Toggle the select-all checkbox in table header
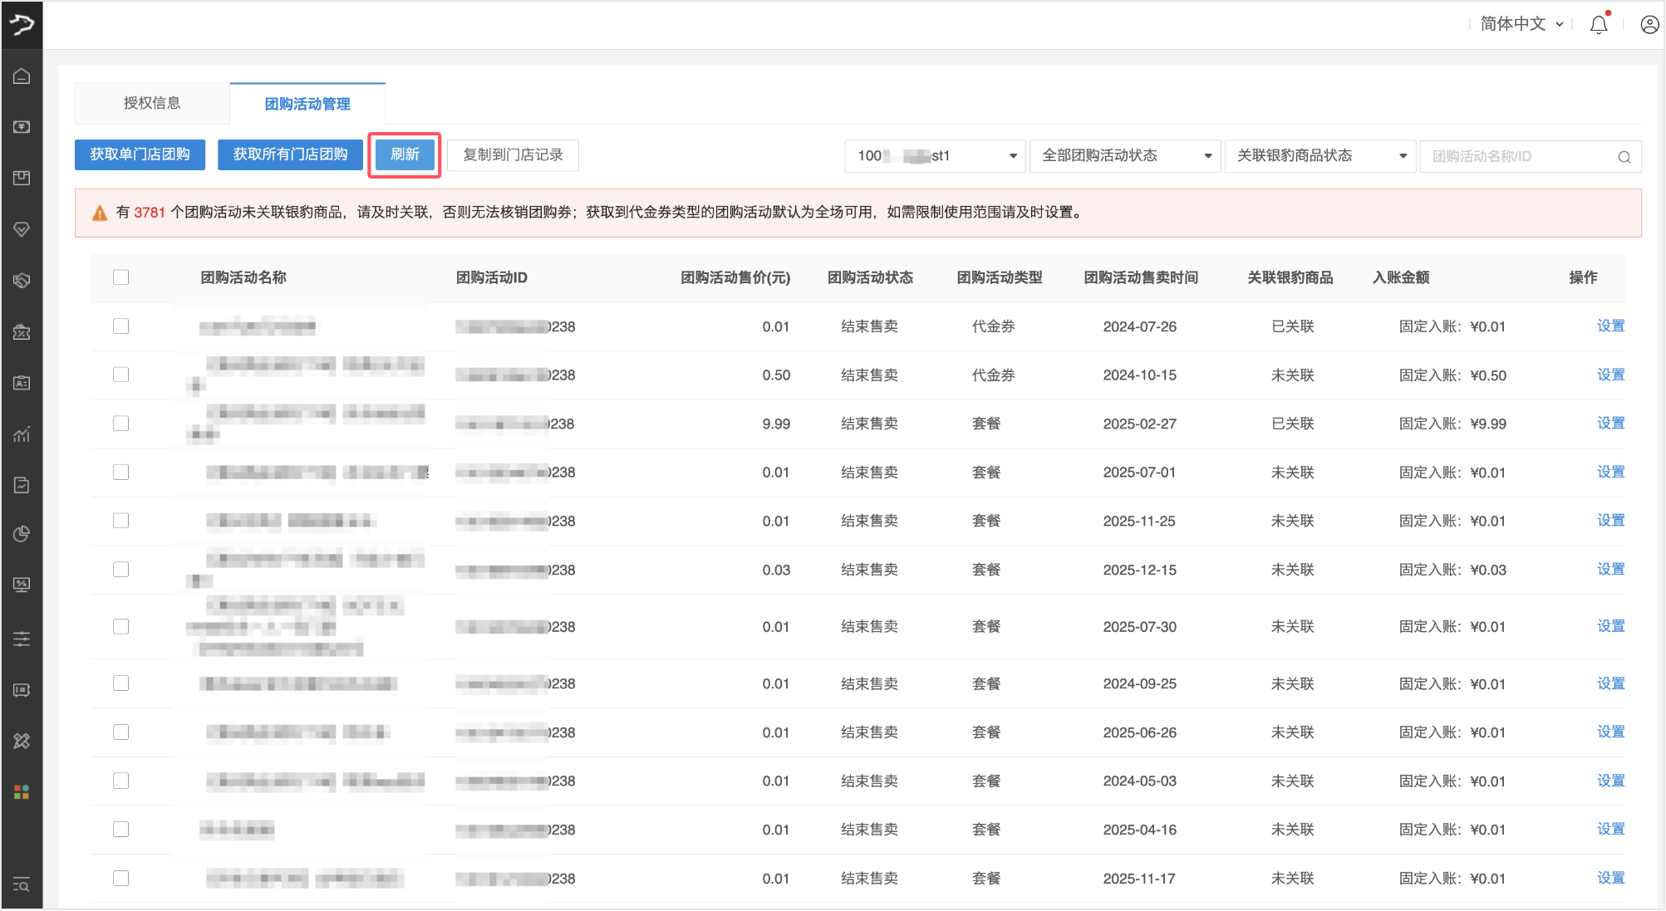The height and width of the screenshot is (911, 1666). tap(121, 277)
